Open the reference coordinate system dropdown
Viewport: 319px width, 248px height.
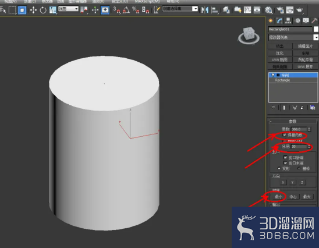(x=68, y=9)
